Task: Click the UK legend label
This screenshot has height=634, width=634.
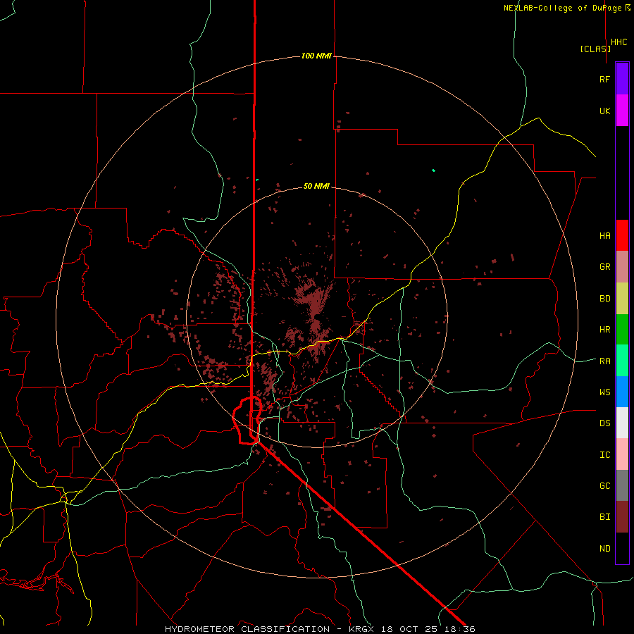Action: [604, 111]
